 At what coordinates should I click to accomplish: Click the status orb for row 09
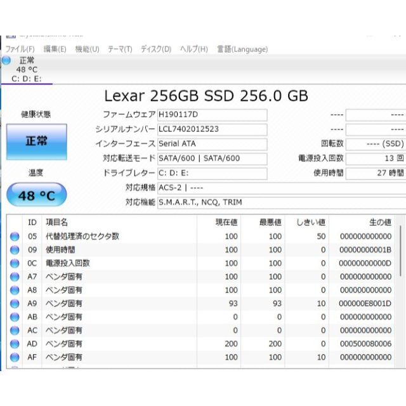15,250
